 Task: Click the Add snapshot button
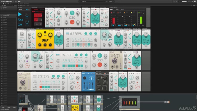(3, 107)
